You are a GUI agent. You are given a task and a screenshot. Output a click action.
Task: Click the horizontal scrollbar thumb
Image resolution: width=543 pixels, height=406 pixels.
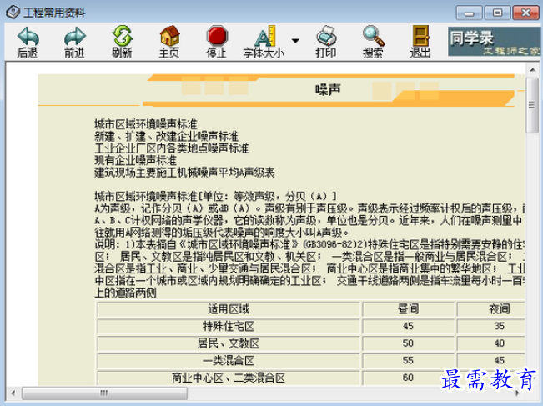coord(104,393)
